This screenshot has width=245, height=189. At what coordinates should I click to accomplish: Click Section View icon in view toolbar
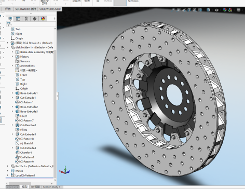189,10
